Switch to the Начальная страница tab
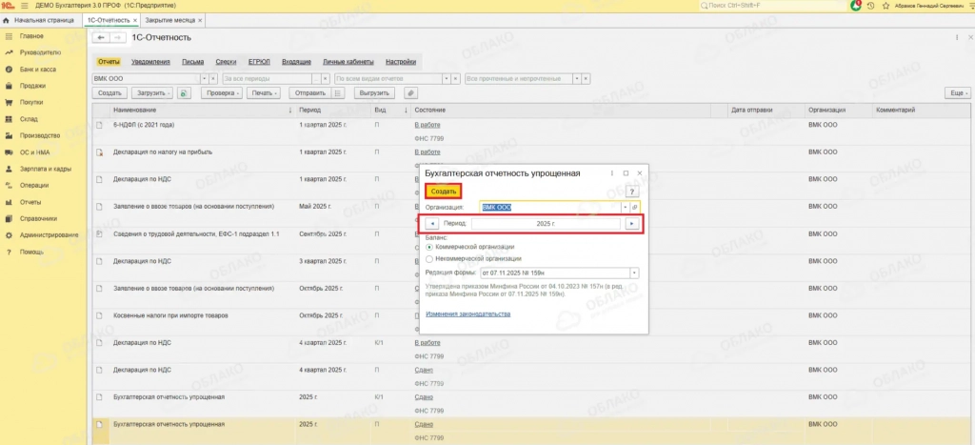Image resolution: width=975 pixels, height=445 pixels. point(39,21)
